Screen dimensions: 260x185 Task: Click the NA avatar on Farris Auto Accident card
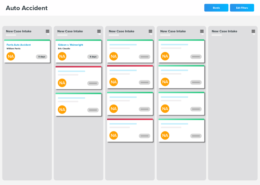(x=11, y=56)
